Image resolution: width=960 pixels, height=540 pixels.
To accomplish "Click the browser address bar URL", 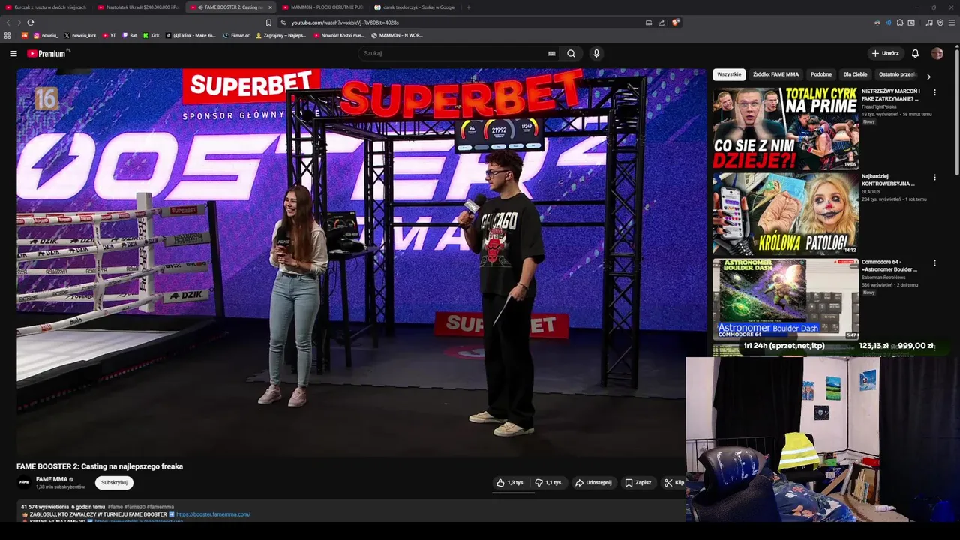I will (345, 22).
